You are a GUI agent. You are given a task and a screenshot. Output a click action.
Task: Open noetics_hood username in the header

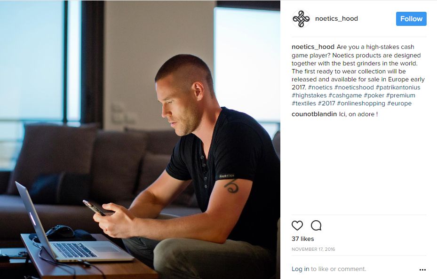(336, 19)
